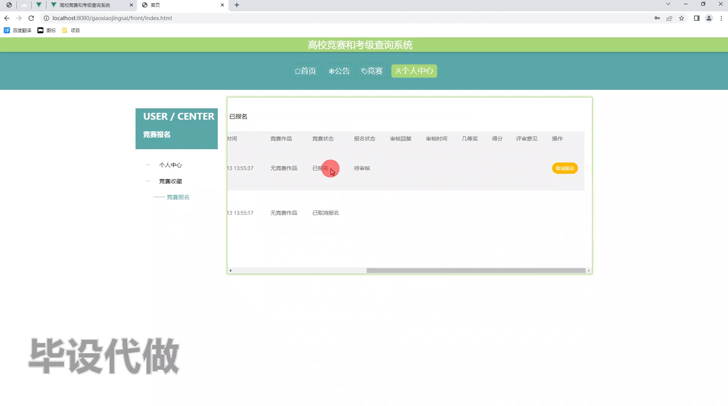Open the 竞赛 navigation item

coord(372,71)
